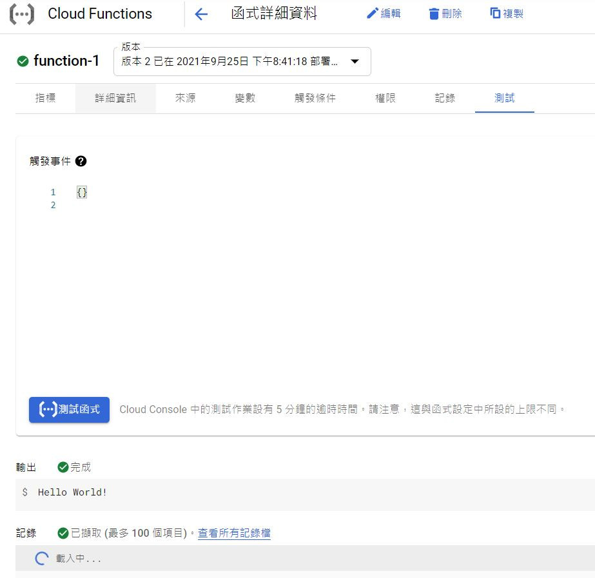Click the 測試函式 button
The image size is (595, 578).
coord(69,410)
